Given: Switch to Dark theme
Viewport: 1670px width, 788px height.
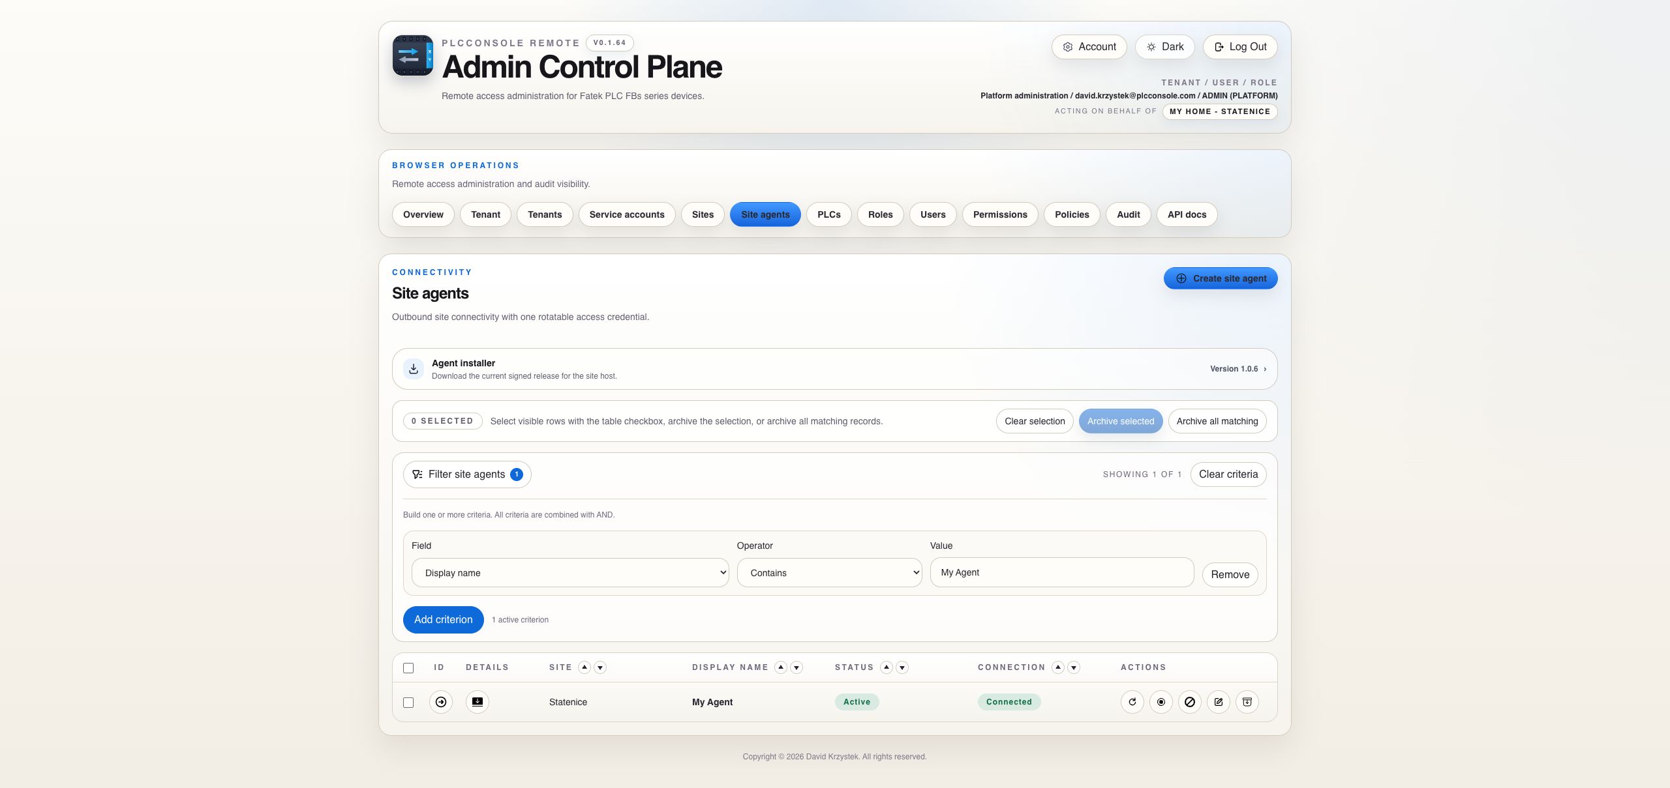Looking at the screenshot, I should pos(1164,47).
